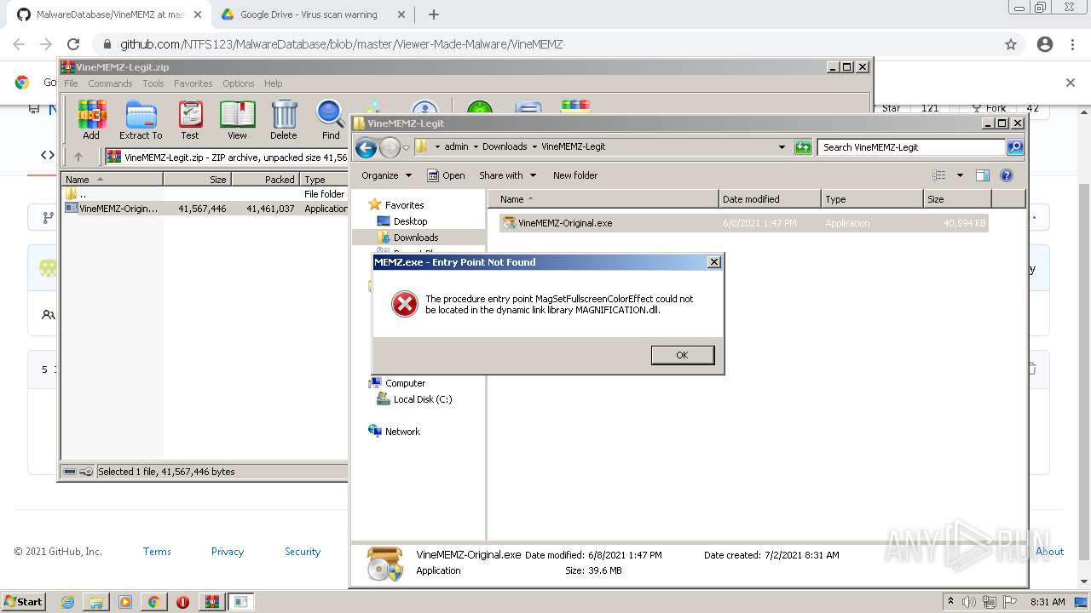The width and height of the screenshot is (1091, 613).
Task: Click the WinRAR Delete icon
Action: pyautogui.click(x=284, y=119)
